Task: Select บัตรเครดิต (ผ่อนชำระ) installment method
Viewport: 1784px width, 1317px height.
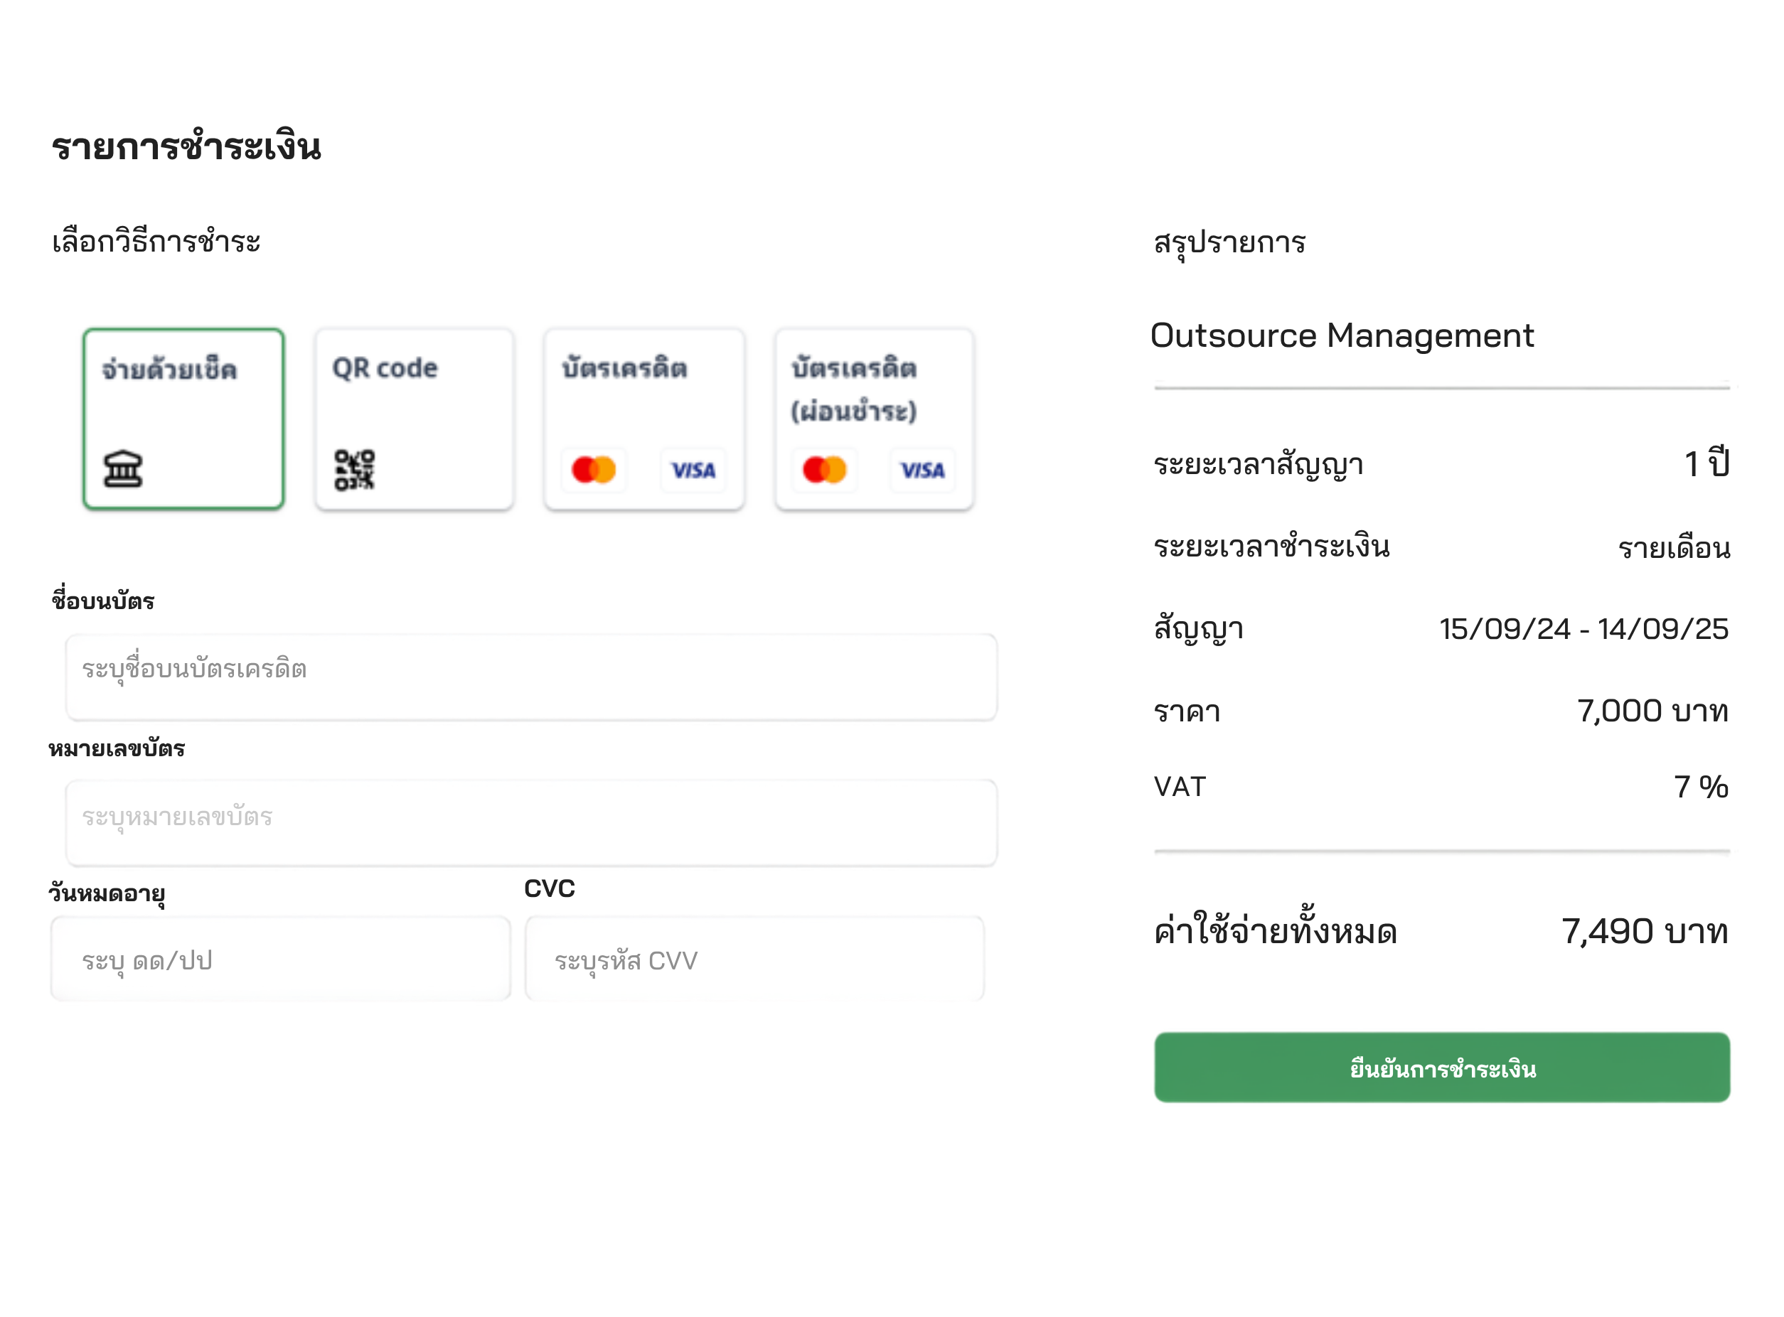Action: coord(875,419)
